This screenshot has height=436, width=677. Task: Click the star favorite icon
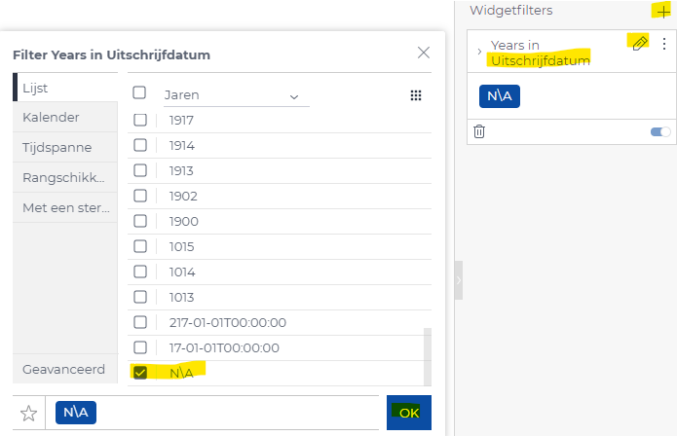(29, 414)
